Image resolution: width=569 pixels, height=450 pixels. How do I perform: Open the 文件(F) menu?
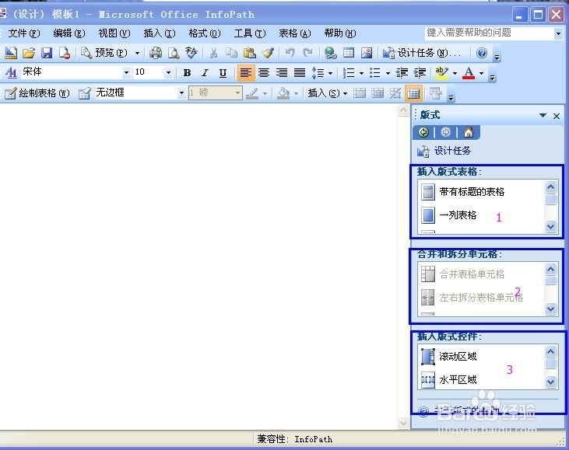24,33
